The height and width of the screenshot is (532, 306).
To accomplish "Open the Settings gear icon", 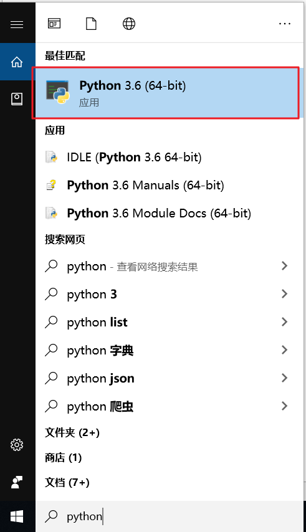I will [x=17, y=444].
